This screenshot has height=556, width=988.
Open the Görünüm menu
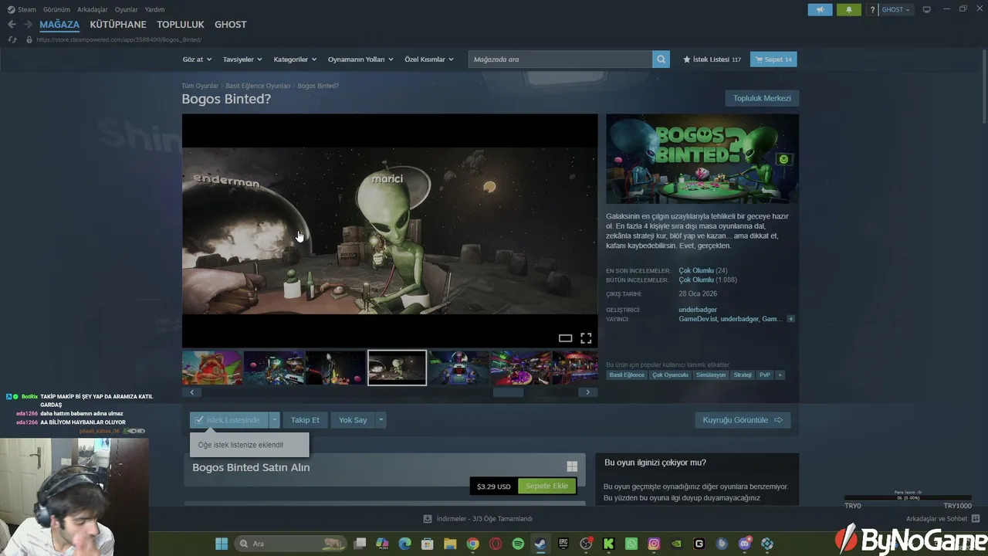click(x=56, y=9)
